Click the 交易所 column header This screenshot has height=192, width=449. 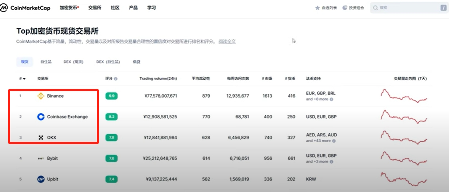43,79
